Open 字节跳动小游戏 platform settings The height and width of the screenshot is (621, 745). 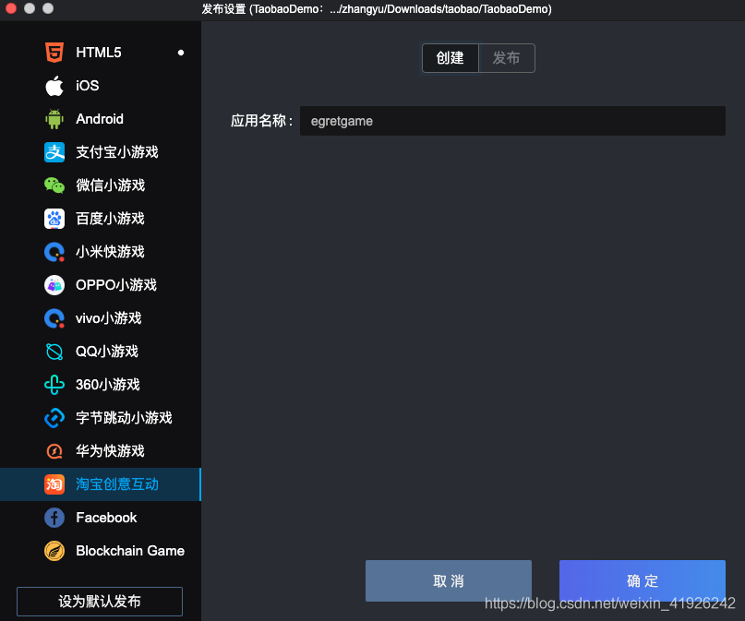point(101,418)
